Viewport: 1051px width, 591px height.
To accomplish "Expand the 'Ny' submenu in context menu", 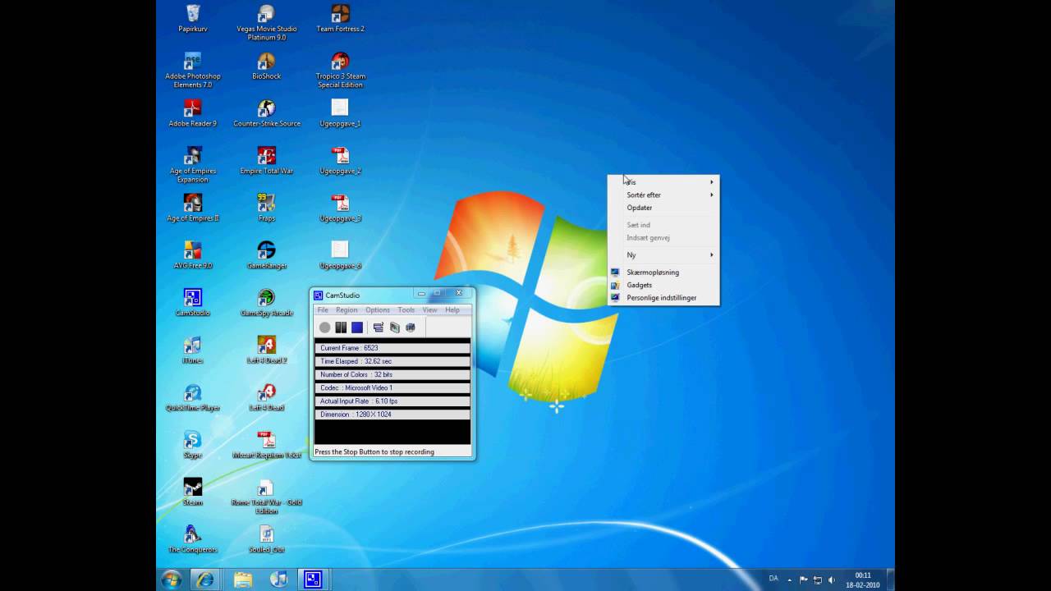I will tap(663, 255).
